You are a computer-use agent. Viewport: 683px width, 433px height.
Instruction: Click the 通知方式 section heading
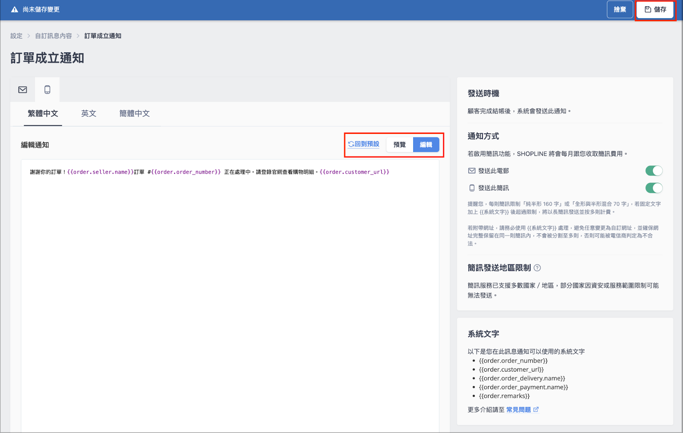483,136
